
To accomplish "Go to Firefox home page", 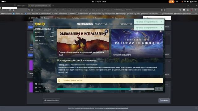I will pos(14,10).
